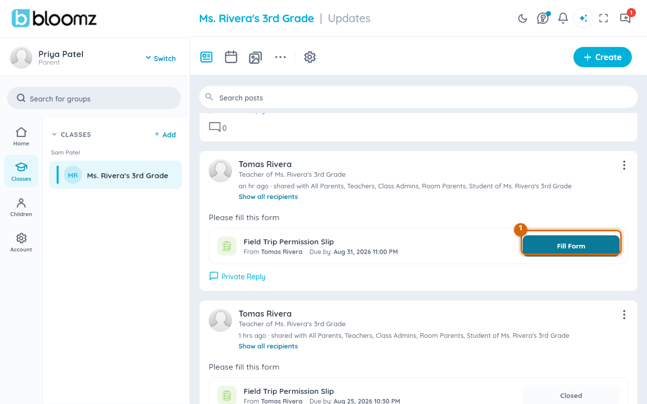Open the help chat icon

[x=543, y=18]
